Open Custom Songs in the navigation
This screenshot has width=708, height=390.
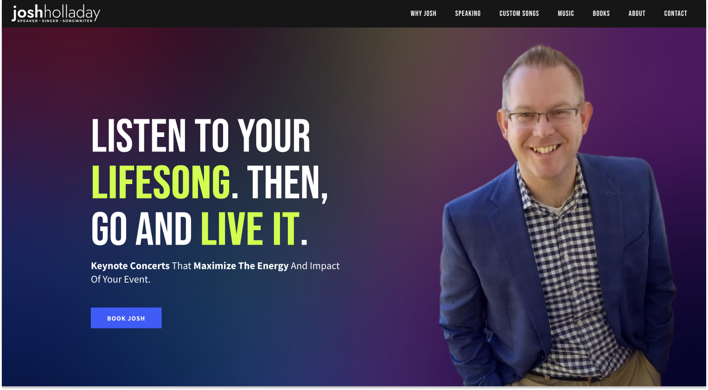tap(519, 14)
